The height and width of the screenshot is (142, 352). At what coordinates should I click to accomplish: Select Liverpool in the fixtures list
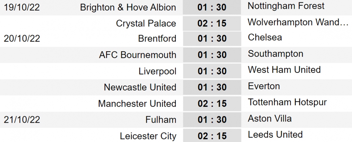point(158,71)
